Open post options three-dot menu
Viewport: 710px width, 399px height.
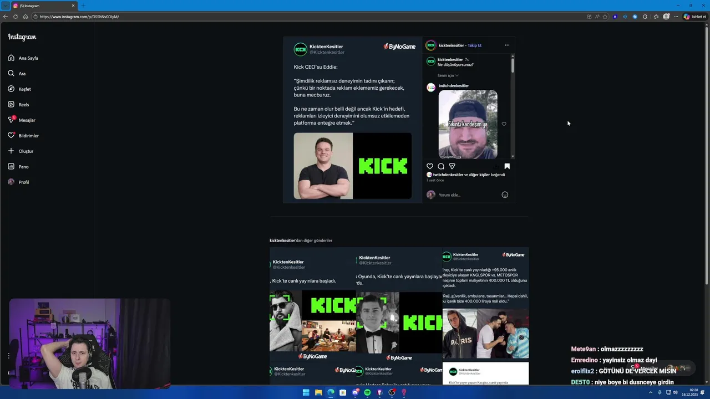coord(507,45)
